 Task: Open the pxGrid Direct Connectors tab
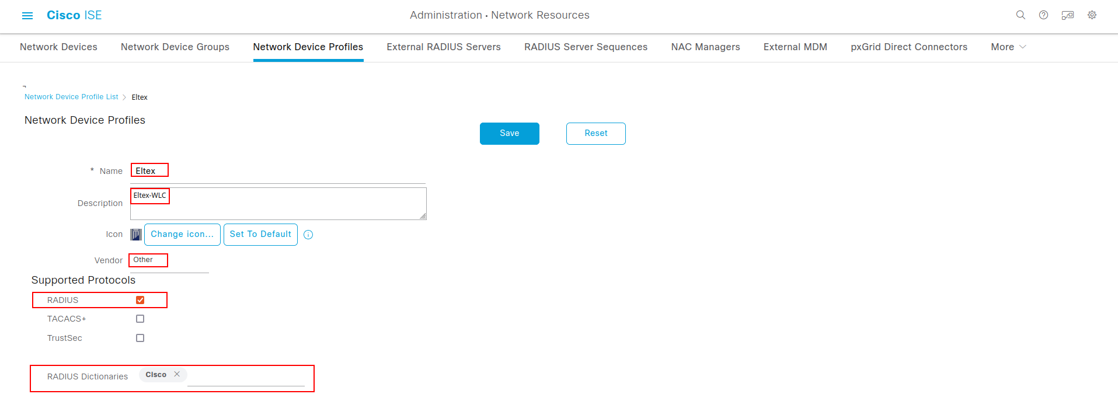click(x=909, y=47)
